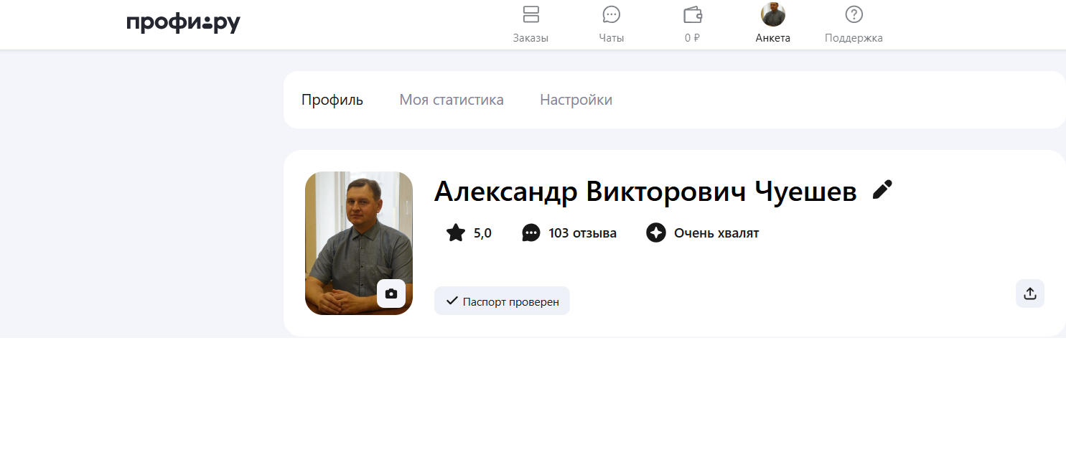Open the Заказы orders icon

pos(530,14)
